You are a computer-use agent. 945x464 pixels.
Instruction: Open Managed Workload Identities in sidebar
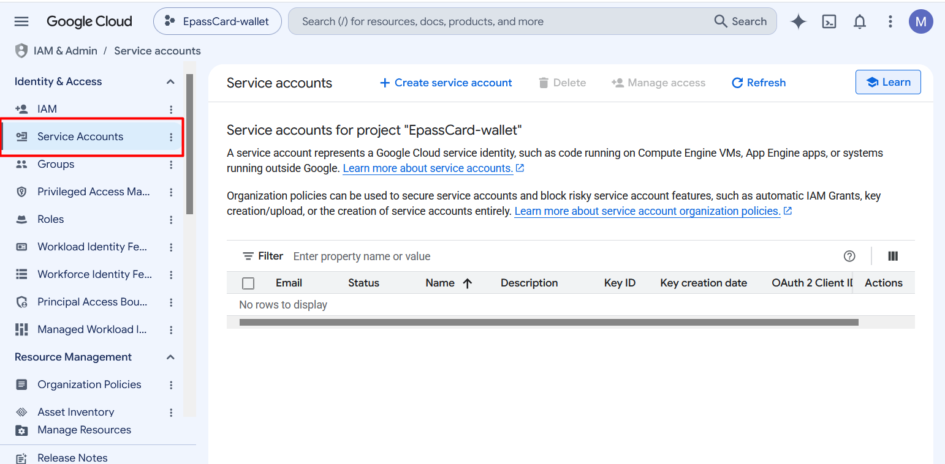(x=91, y=329)
